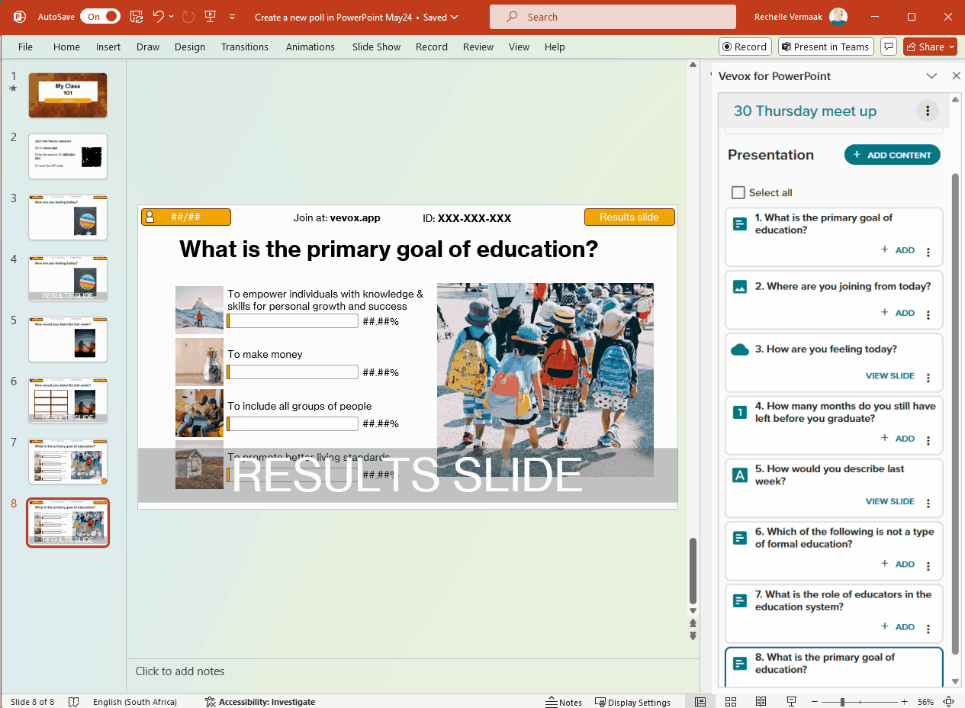The image size is (965, 708).
Task: Click the ADD CONTENT button
Action: click(892, 155)
